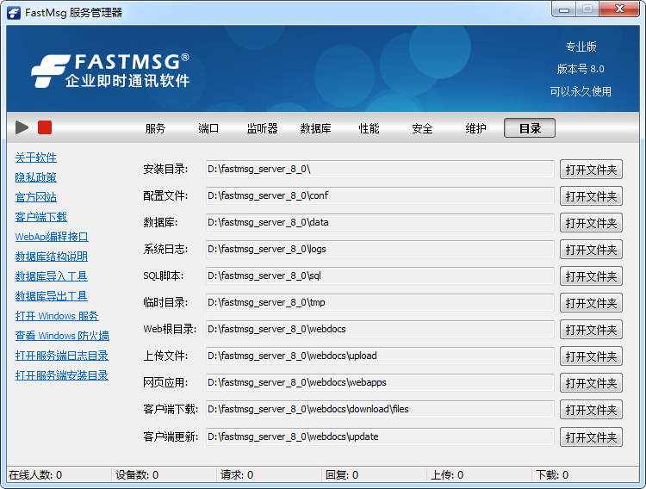Open folder for SQL脚本 row
This screenshot has width=646, height=489.
coord(591,276)
